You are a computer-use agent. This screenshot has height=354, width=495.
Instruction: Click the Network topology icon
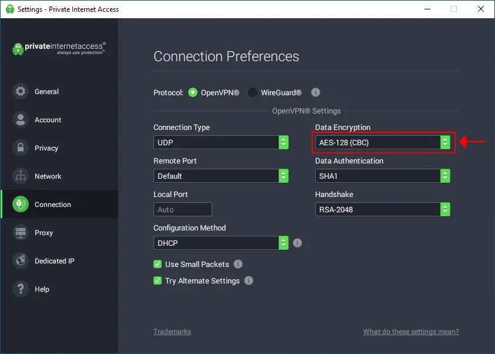[21, 176]
